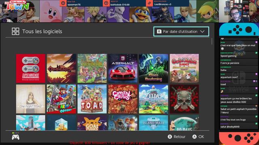Click chat message 'salut @seby6840'

coord(230,127)
